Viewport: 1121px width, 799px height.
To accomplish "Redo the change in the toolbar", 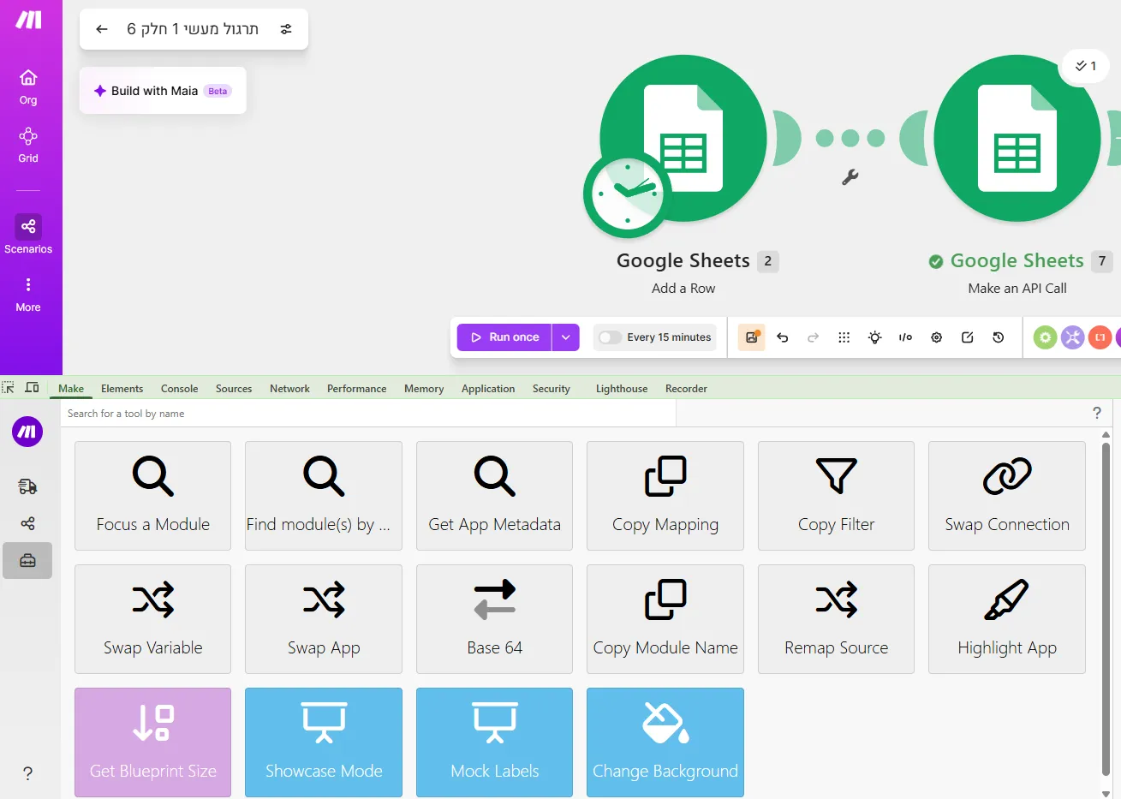I will (x=814, y=337).
